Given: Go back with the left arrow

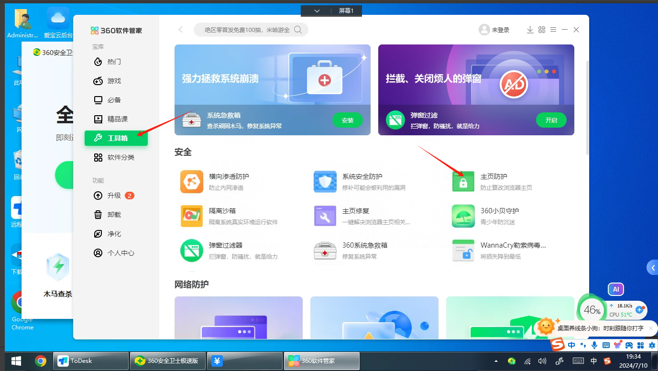Looking at the screenshot, I should pos(180,30).
